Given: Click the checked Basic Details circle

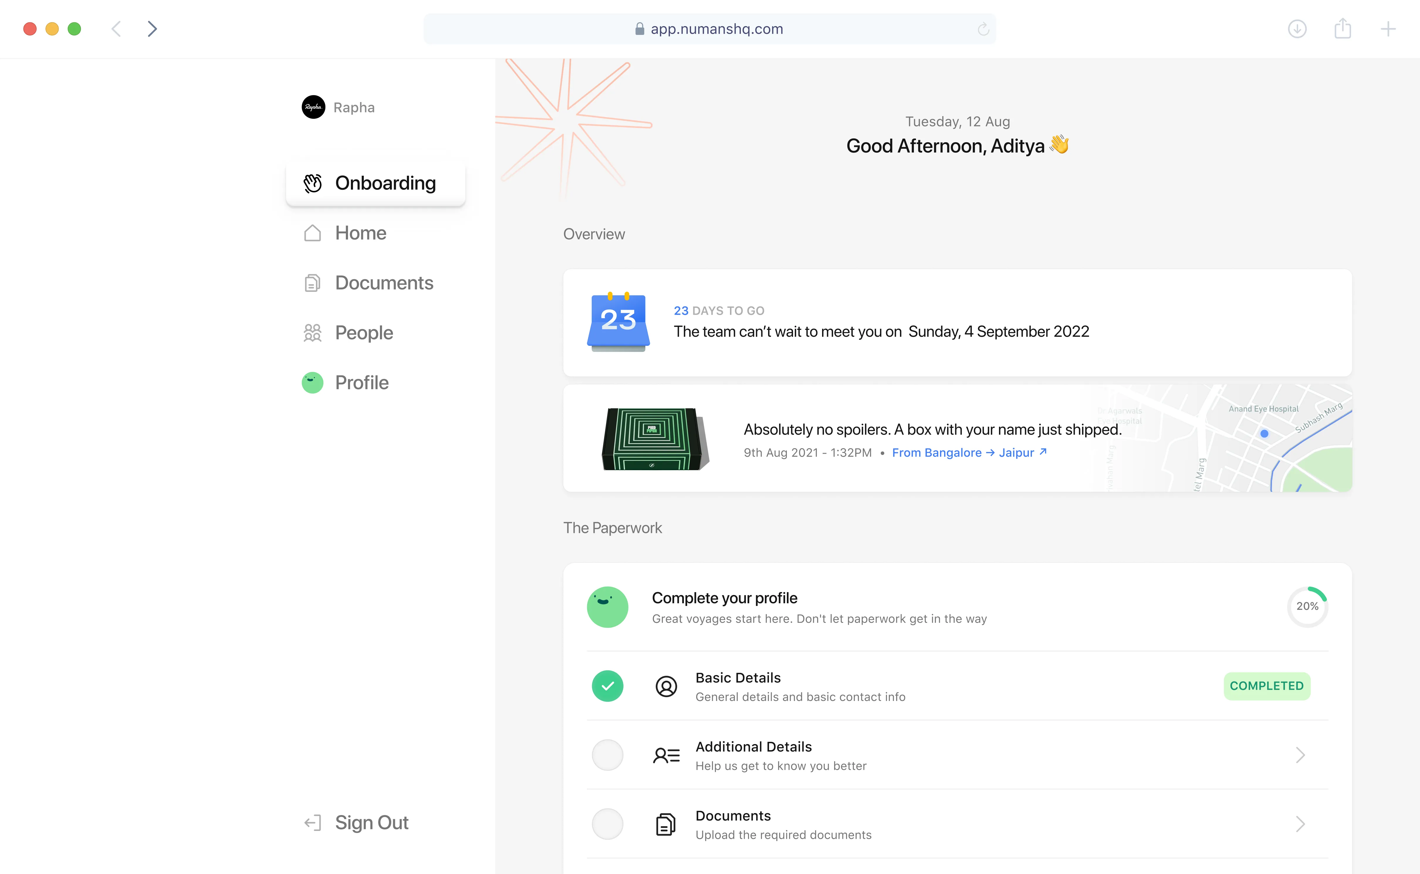Looking at the screenshot, I should pyautogui.click(x=607, y=686).
